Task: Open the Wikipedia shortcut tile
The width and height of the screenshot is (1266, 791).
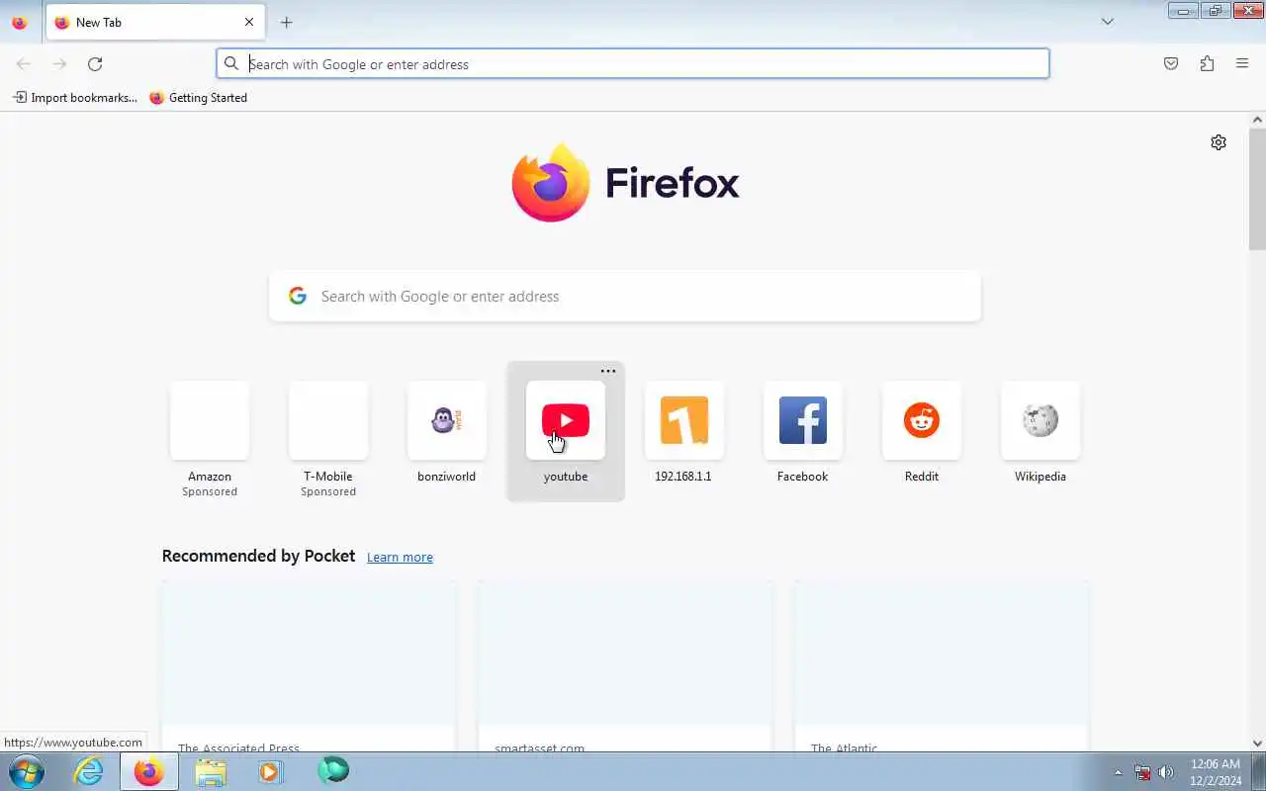Action: [1040, 431]
